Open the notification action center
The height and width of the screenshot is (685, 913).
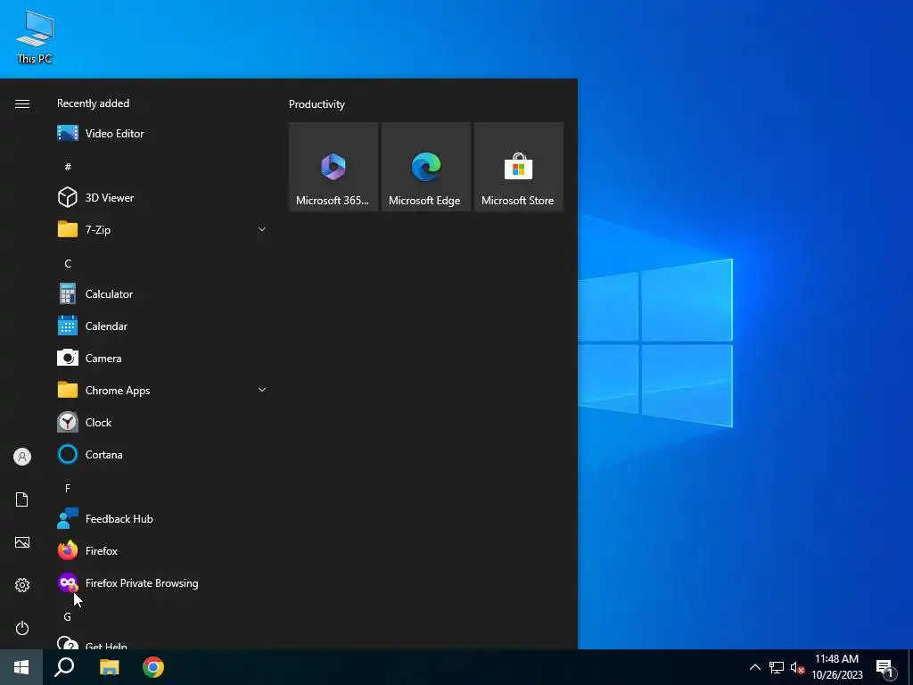coord(885,668)
